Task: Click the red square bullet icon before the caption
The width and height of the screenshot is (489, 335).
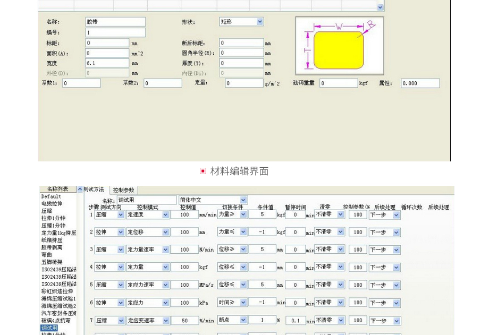Action: click(x=203, y=171)
